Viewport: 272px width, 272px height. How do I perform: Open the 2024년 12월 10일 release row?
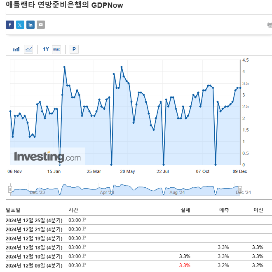coord(34,256)
